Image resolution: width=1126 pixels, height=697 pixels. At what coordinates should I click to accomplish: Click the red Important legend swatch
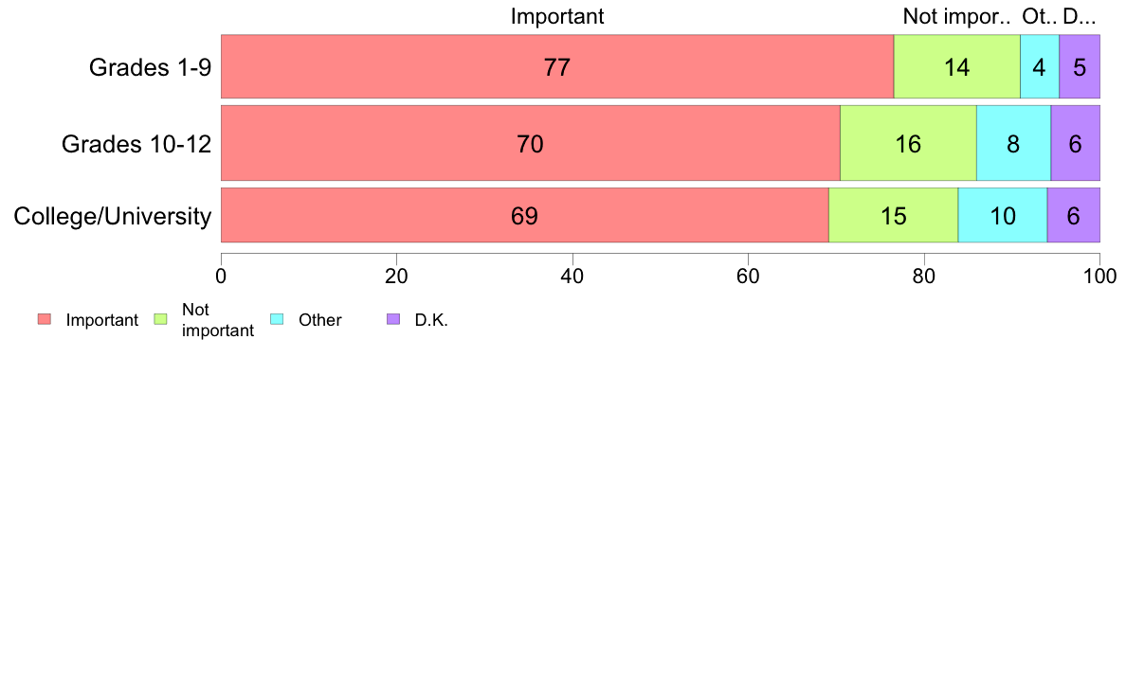pos(45,319)
